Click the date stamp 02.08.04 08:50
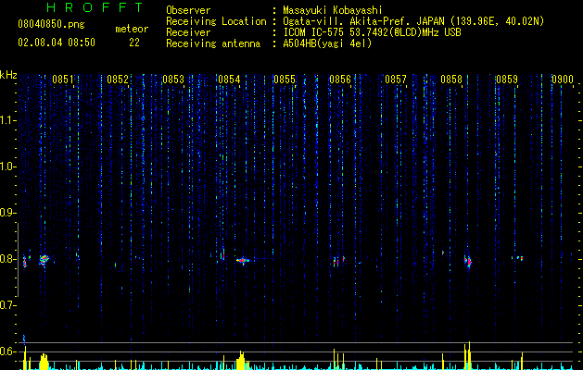 pos(57,43)
